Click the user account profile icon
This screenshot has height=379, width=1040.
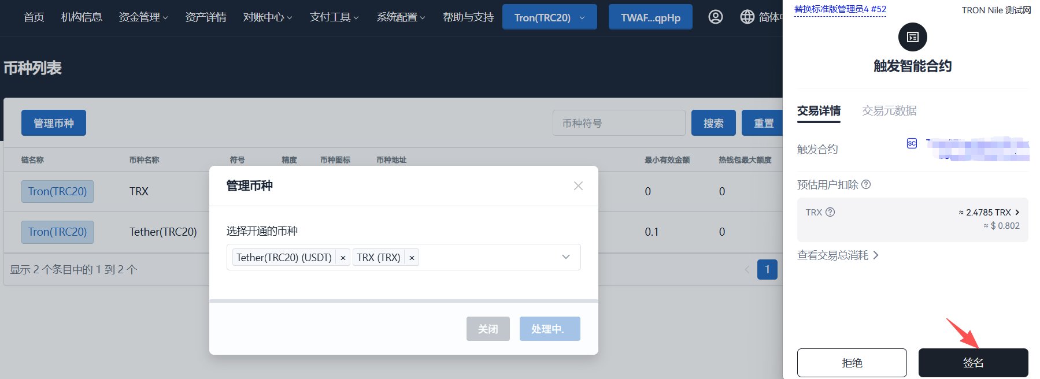coord(715,17)
